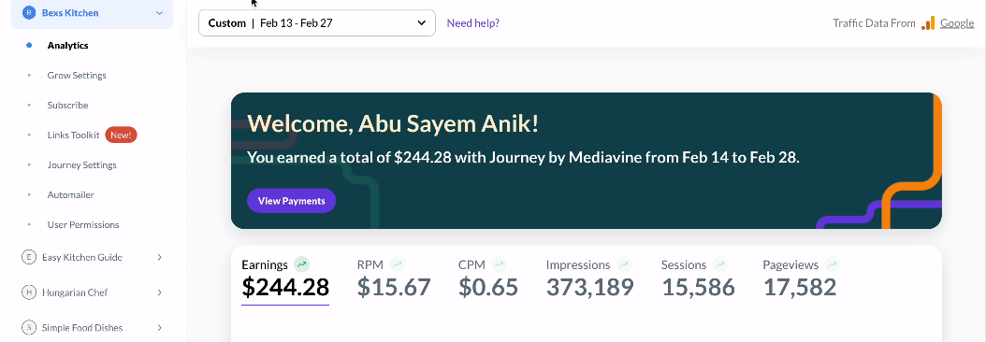Collapse the Bexs Kitchen site menu
986x342 pixels.
coord(160,12)
